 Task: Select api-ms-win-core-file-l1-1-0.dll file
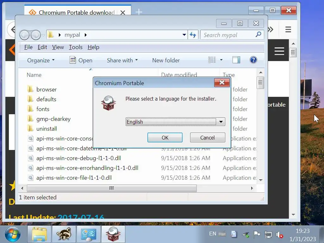74,178
